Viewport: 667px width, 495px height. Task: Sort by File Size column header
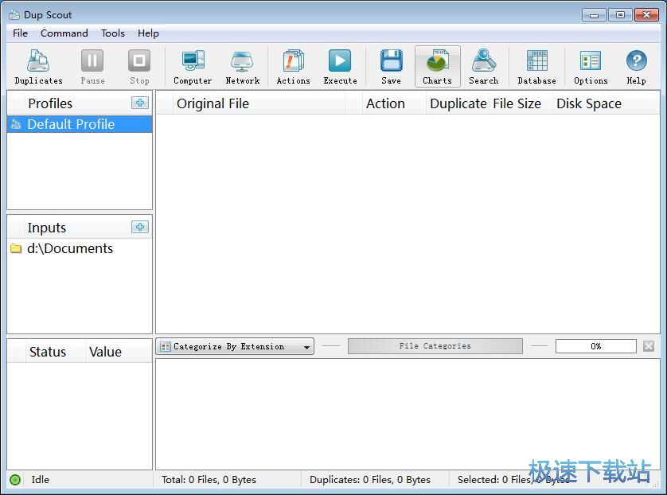(517, 103)
